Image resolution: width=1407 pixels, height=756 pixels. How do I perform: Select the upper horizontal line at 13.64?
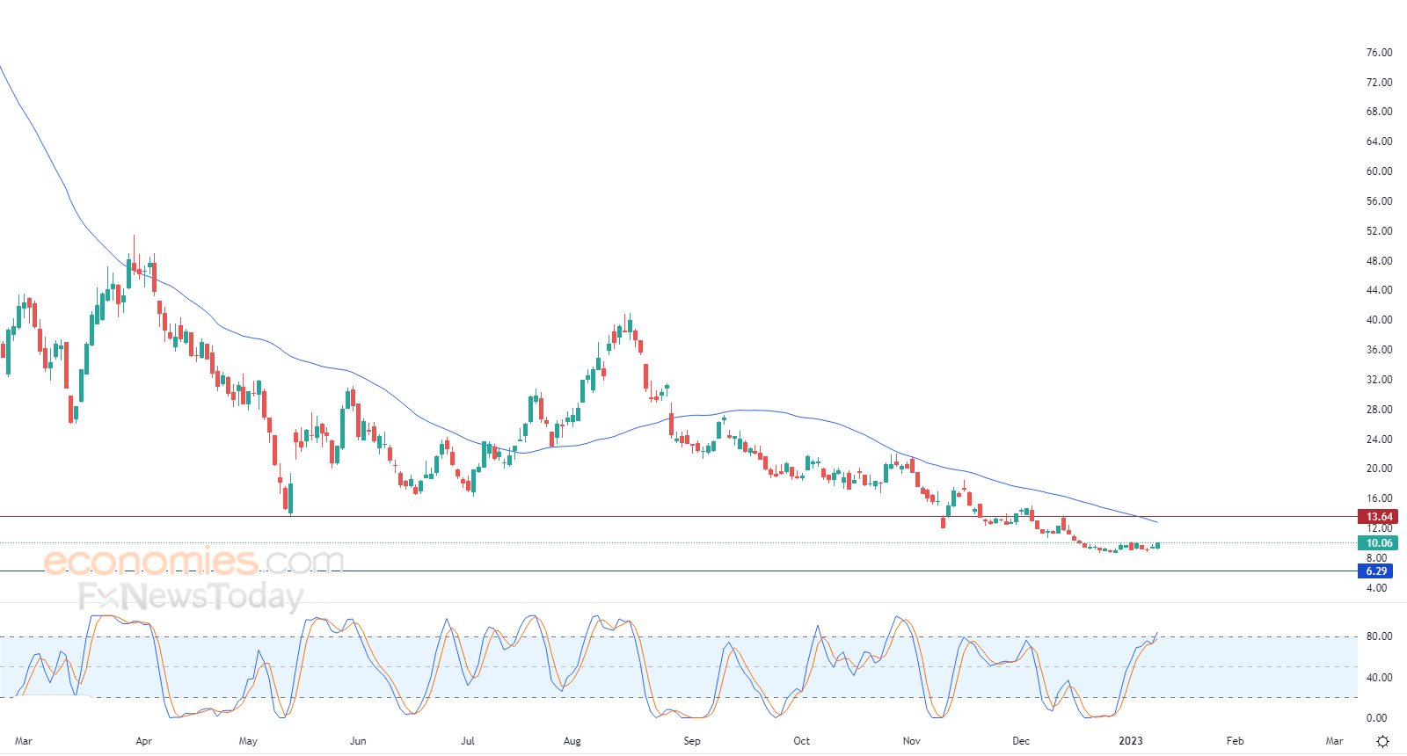[677, 517]
